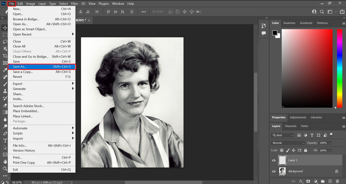The image size is (346, 184).
Task: Select the Frame tool
Action: click(x=5, y=63)
